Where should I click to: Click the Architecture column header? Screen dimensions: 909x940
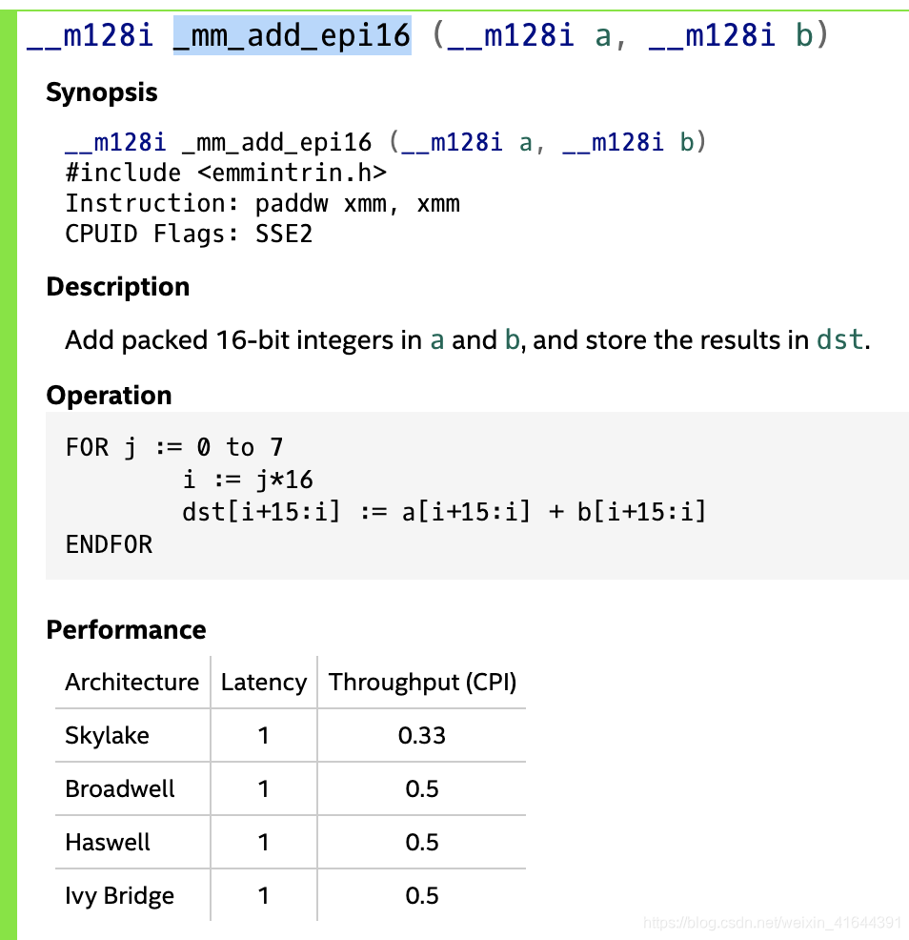132,683
